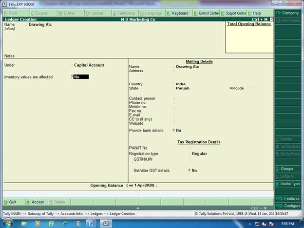Toggle Inventory values are affected No field
The image size is (304, 228).
pos(81,77)
